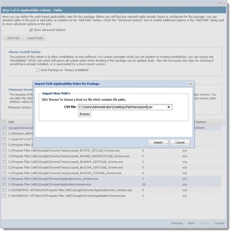Sort by the Path column header

(x=11, y=122)
